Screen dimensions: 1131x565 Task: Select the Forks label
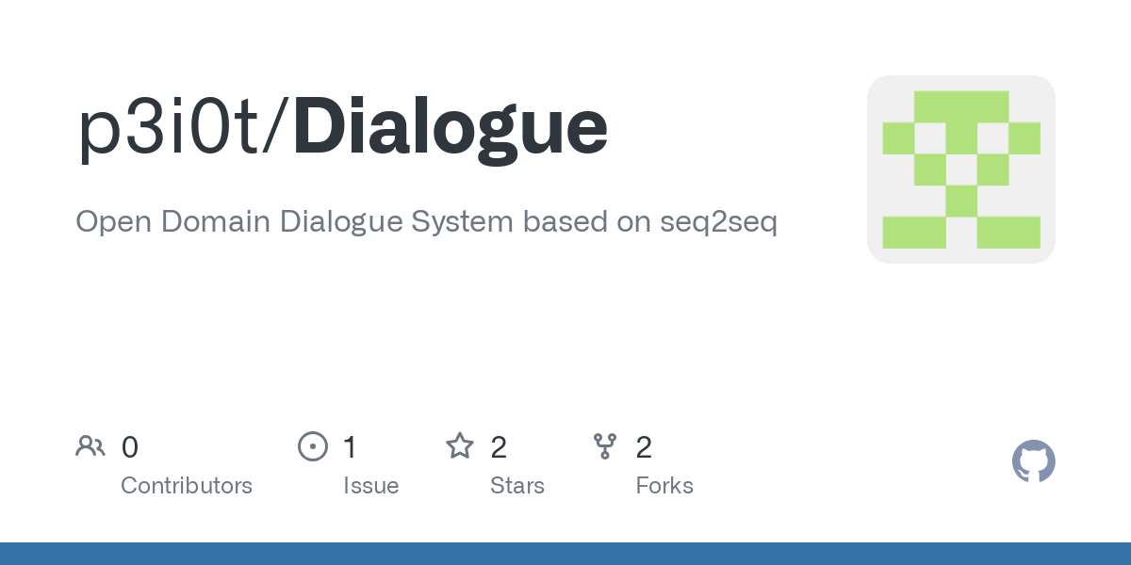(664, 486)
